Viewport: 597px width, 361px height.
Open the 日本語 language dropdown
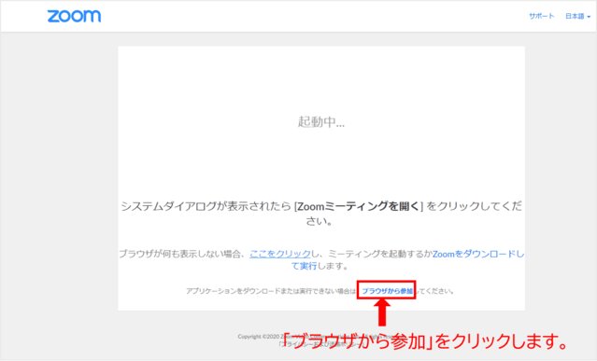577,16
